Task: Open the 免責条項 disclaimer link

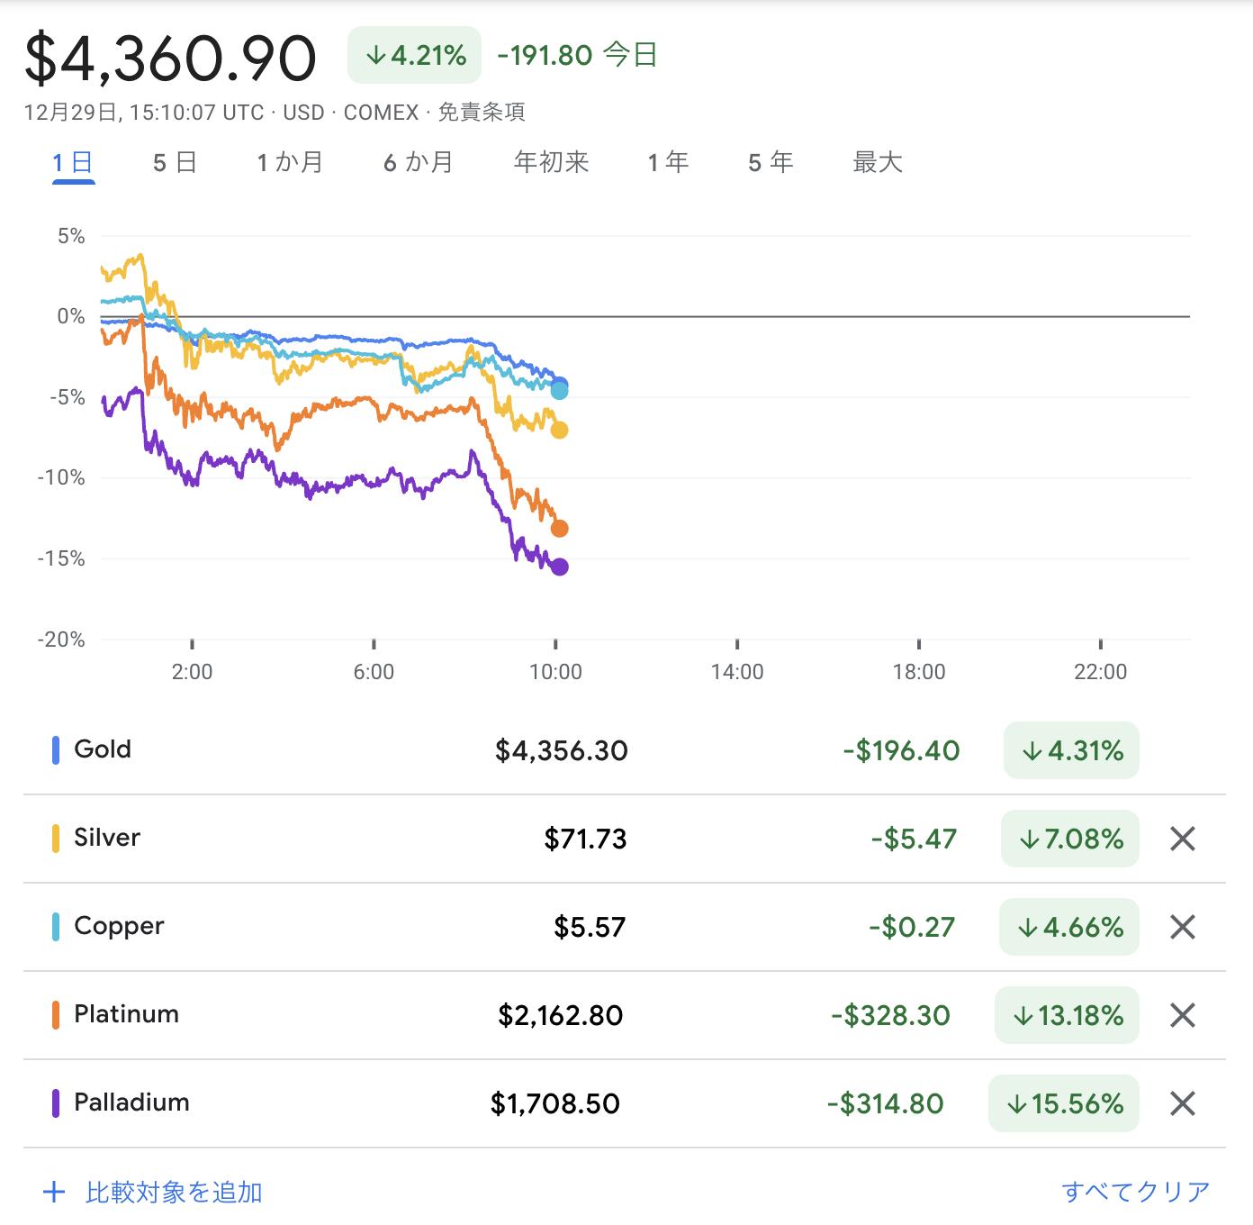Action: point(482,113)
